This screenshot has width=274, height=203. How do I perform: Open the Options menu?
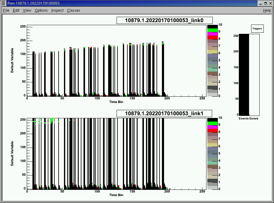click(41, 10)
